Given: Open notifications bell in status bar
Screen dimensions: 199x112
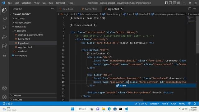Looking at the screenshot, I should (x=195, y=104).
